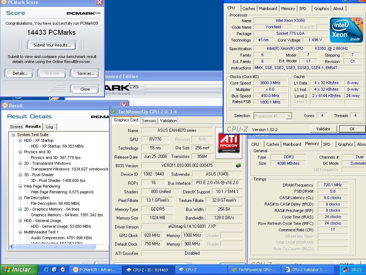Image resolution: width=366 pixels, height=275 pixels.
Task: Click the Result window title icon
Action: (5, 106)
